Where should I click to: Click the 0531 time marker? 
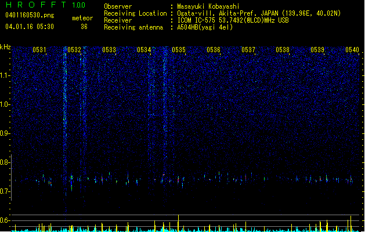(39, 50)
